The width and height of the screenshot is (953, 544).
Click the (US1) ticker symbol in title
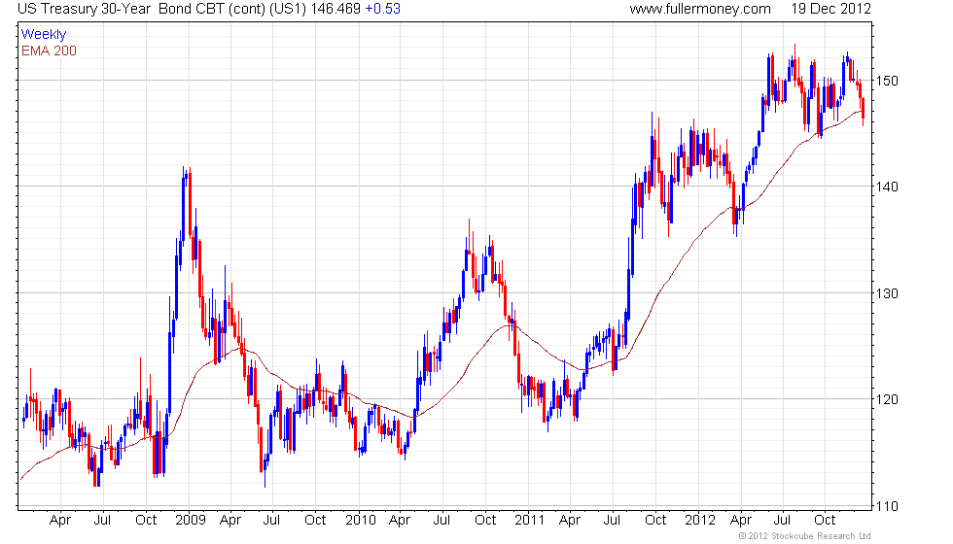(x=288, y=9)
